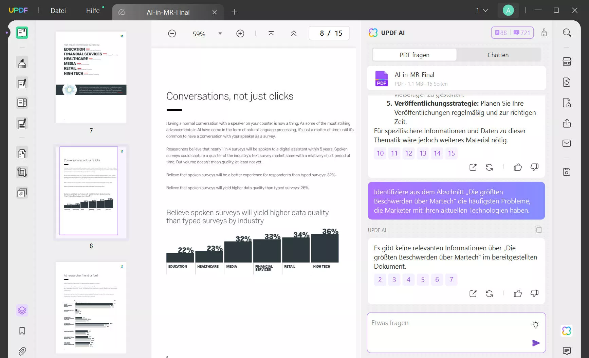This screenshot has height=358, width=589.
Task: Click the Etwas fragen input field
Action: click(456, 333)
